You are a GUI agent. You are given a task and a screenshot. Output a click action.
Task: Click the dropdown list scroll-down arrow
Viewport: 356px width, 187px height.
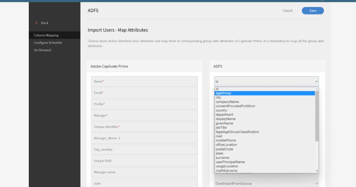[317, 171]
